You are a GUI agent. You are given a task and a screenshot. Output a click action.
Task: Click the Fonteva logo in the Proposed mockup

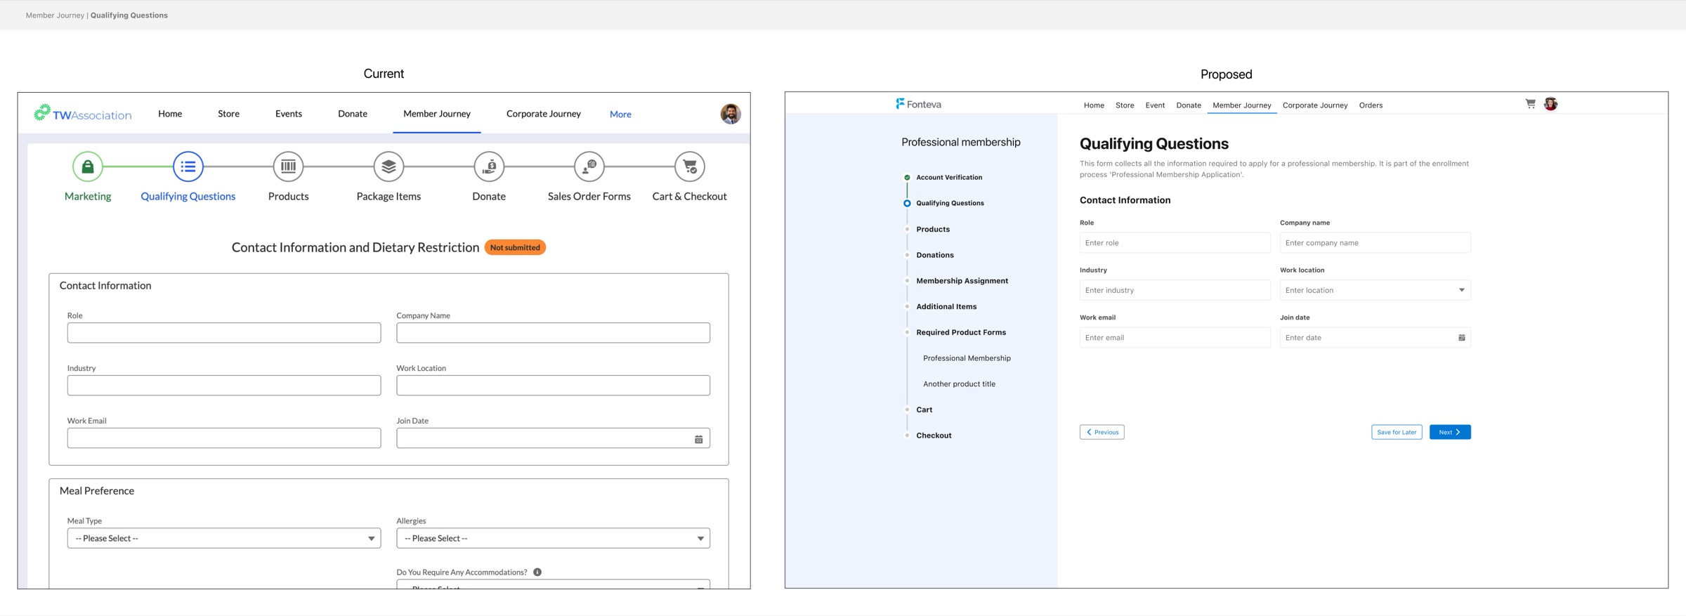(x=918, y=104)
